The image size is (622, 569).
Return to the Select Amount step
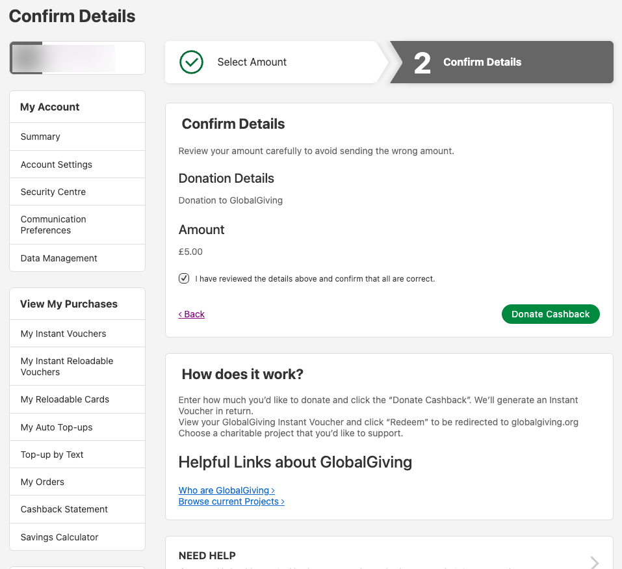click(x=252, y=62)
